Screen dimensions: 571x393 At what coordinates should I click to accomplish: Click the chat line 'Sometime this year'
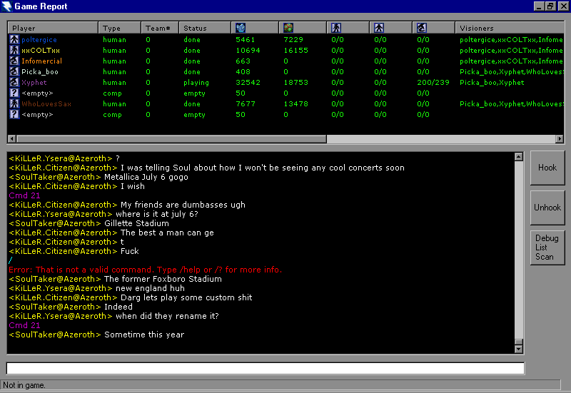pos(144,335)
